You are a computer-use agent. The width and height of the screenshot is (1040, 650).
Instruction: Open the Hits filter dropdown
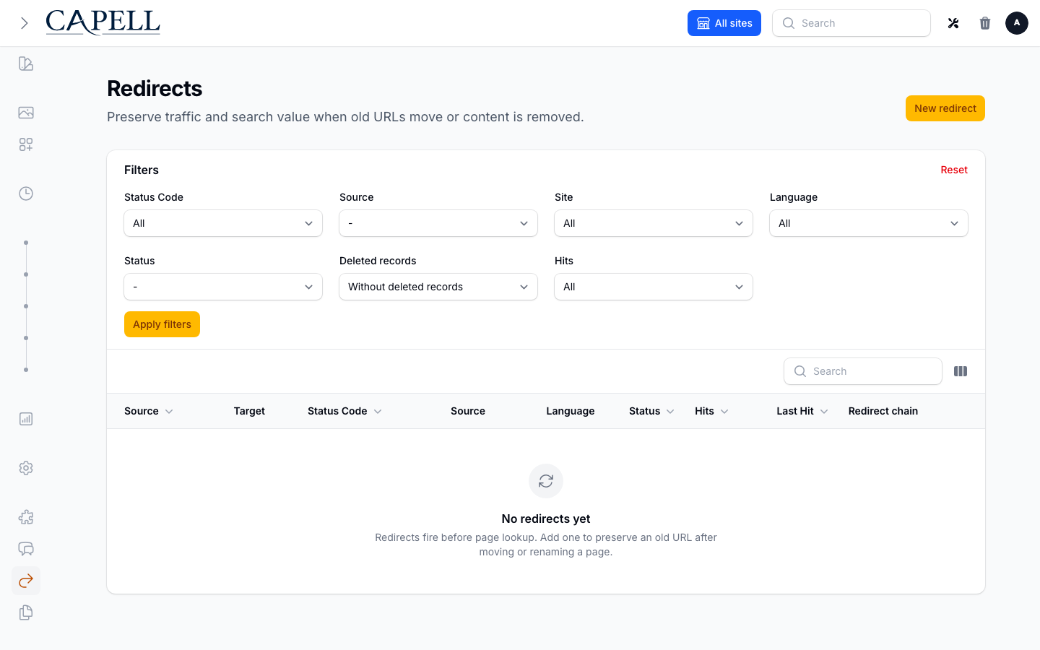click(x=654, y=287)
